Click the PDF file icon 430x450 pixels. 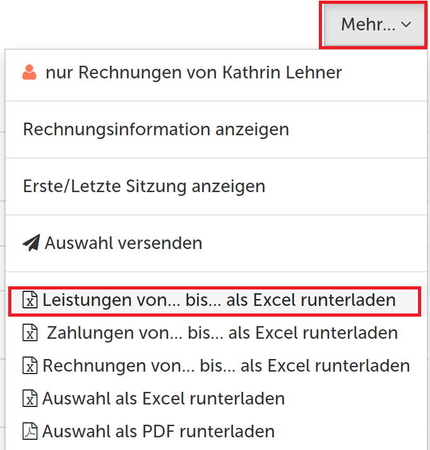coord(30,432)
